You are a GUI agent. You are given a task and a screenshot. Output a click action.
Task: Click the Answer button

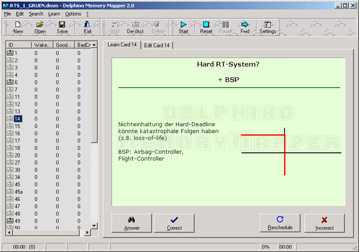[132, 223]
